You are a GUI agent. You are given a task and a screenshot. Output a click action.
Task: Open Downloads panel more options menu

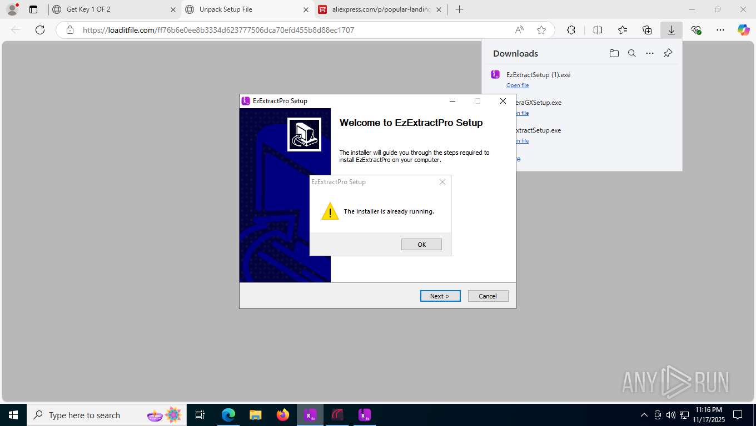(x=650, y=53)
